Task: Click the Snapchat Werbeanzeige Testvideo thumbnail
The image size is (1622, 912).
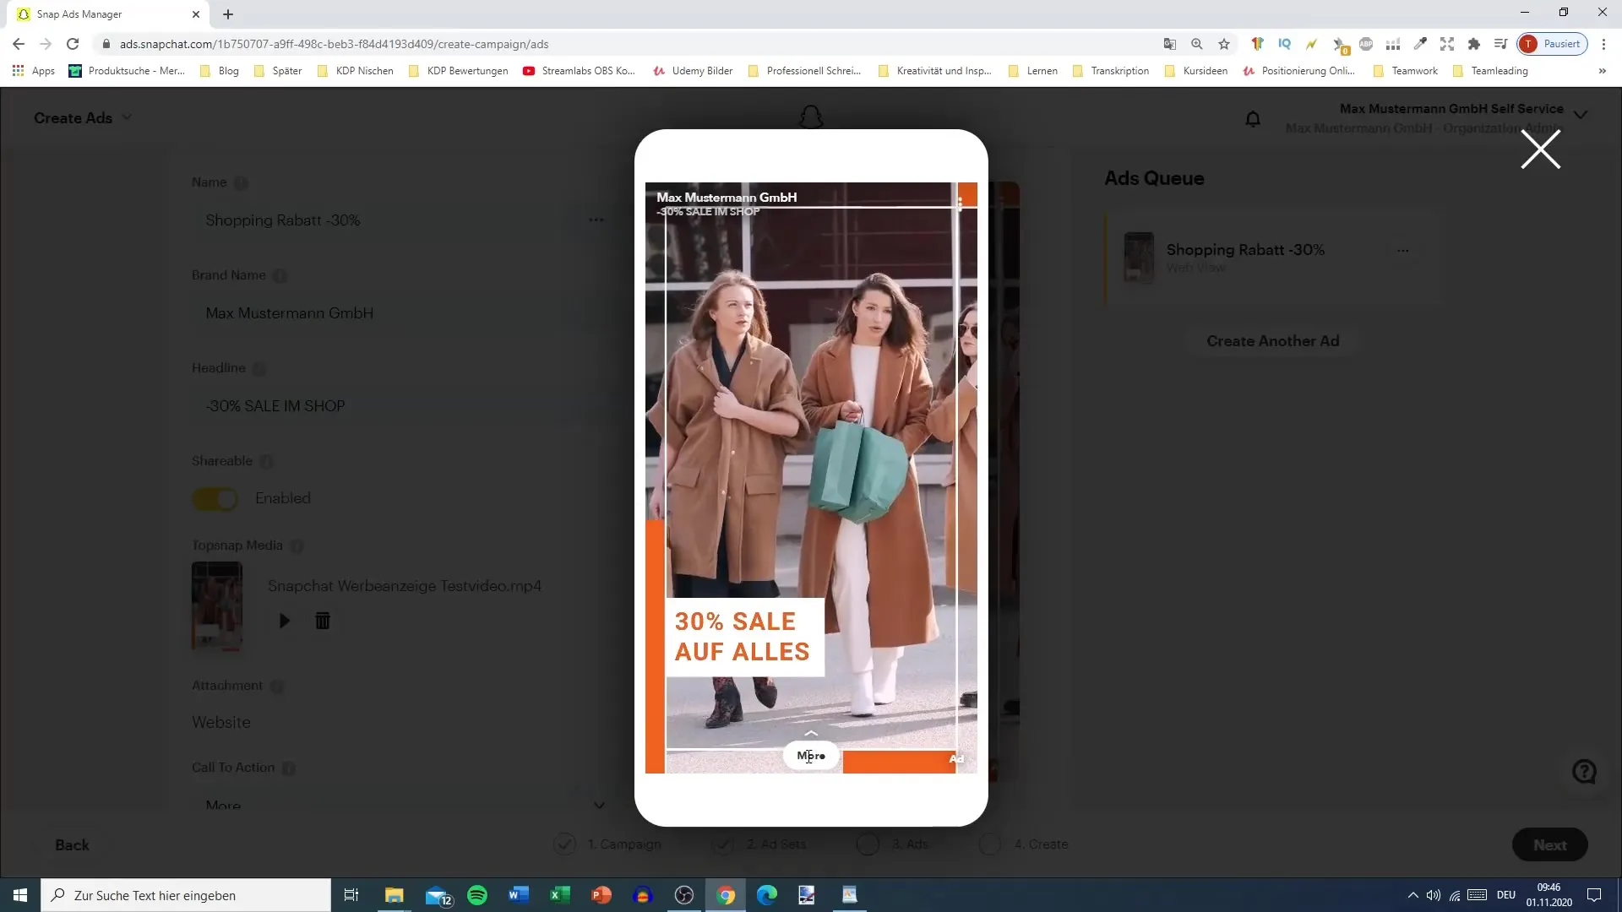Action: pyautogui.click(x=217, y=605)
